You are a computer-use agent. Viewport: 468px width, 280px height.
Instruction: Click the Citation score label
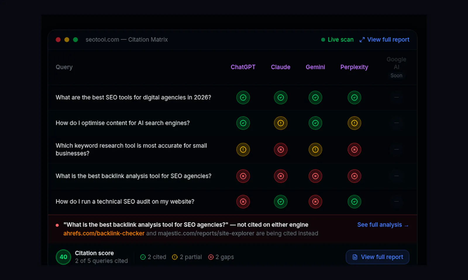(x=94, y=253)
